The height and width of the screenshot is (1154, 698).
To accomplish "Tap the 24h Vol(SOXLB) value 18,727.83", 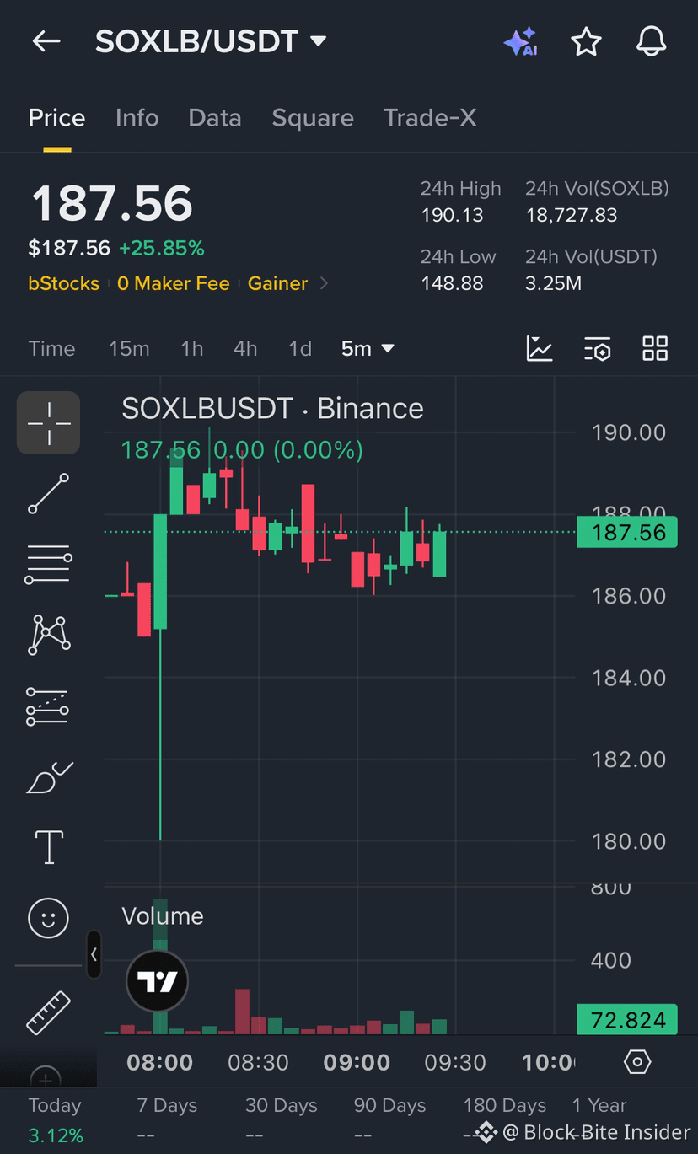I will tap(572, 215).
